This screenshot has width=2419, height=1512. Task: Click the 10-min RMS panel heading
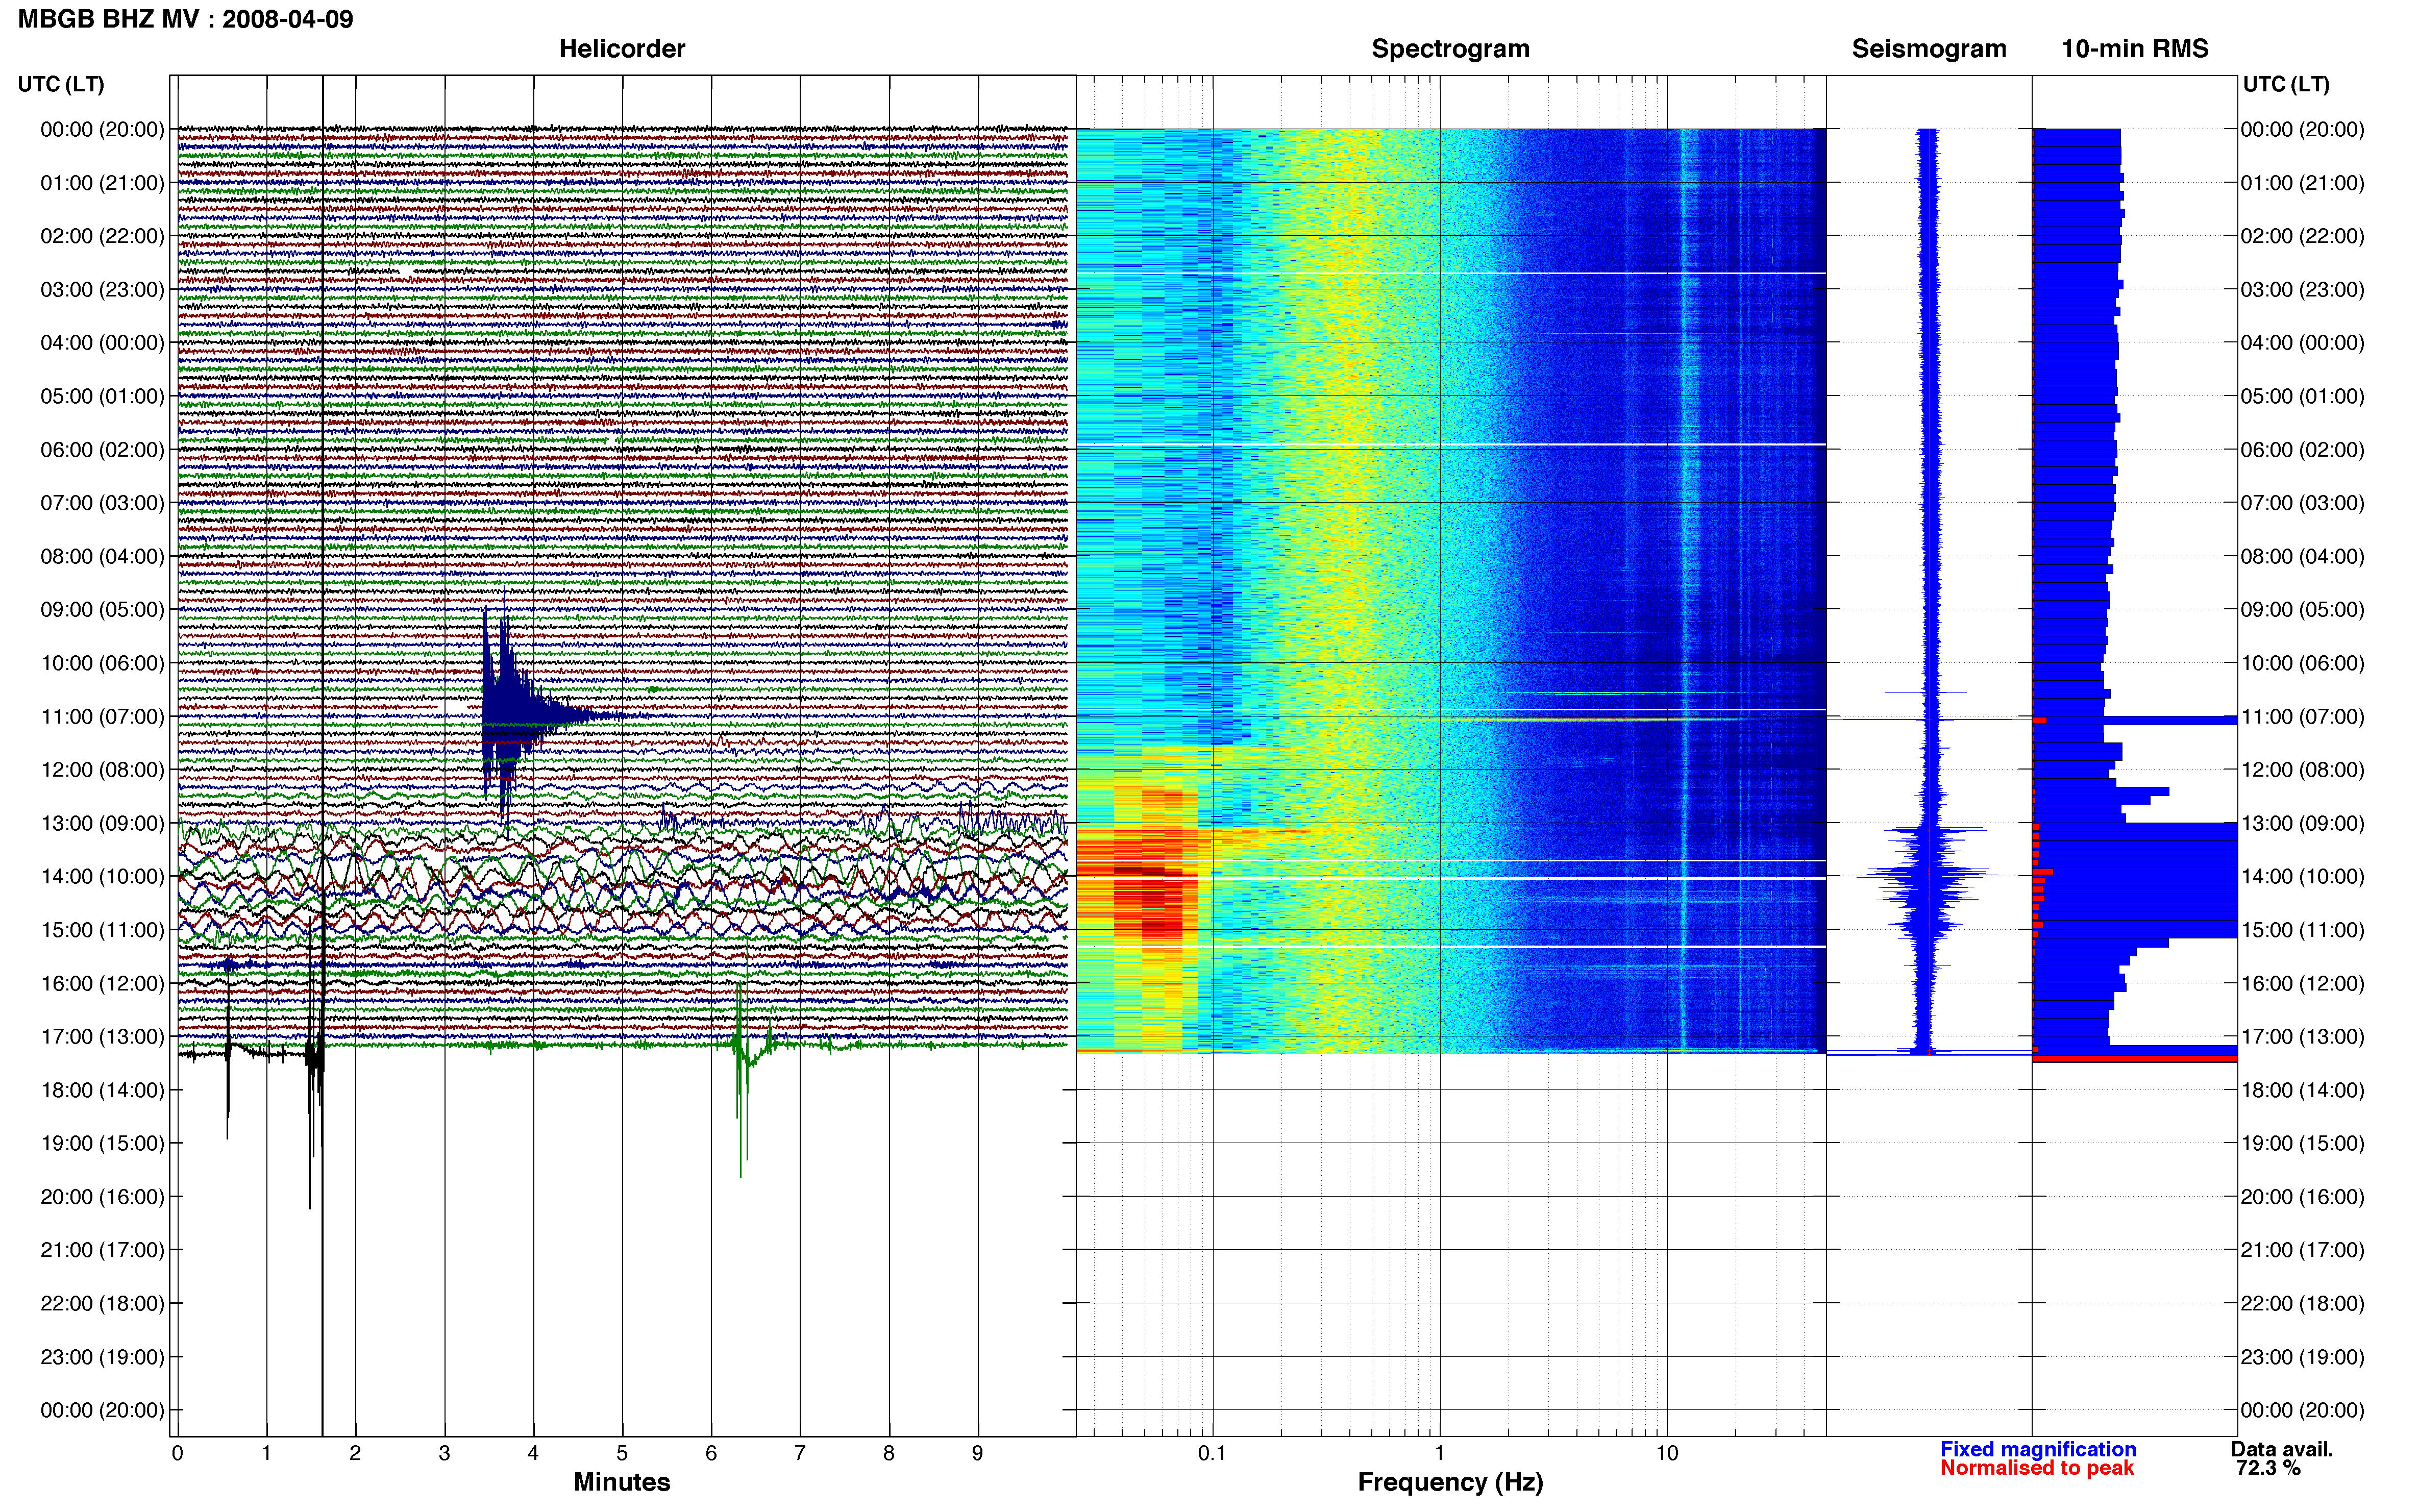(2135, 49)
